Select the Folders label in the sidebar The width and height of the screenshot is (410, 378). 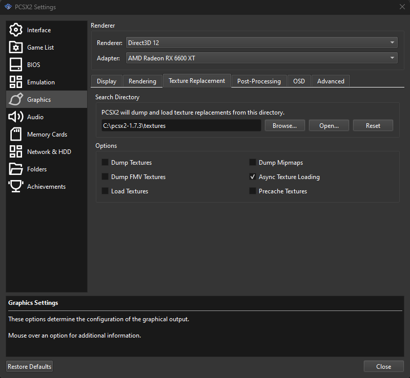coord(37,169)
